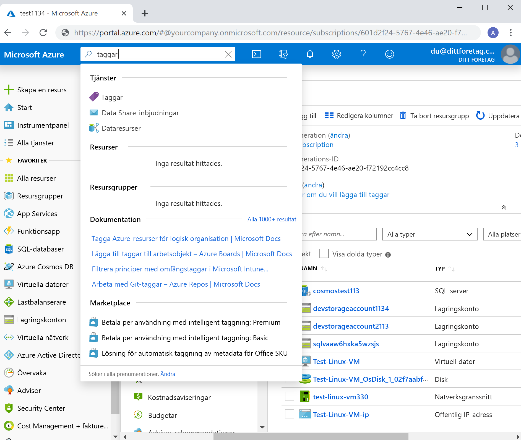
Task: Open Alla 1000+ resultat documentation link
Action: [x=272, y=219]
